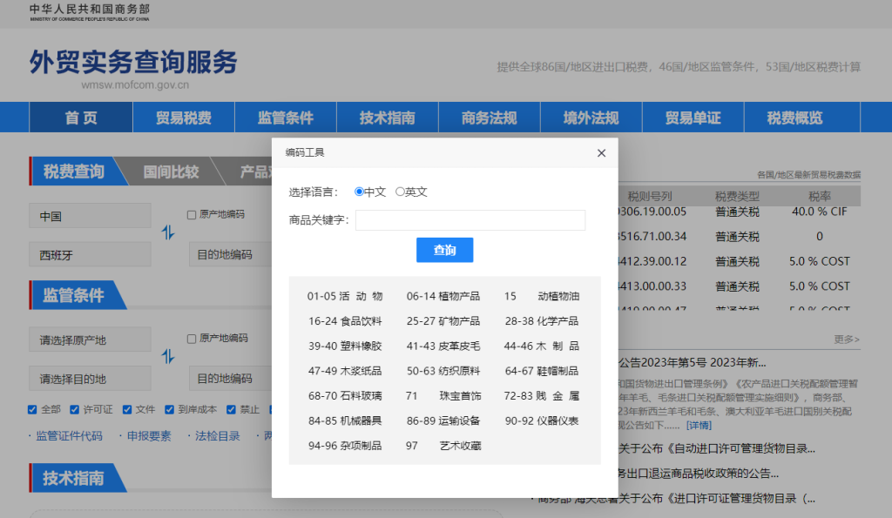Viewport: 892px width, 518px height.
Task: Uncheck the 禁止 checkbox
Action: (231, 409)
